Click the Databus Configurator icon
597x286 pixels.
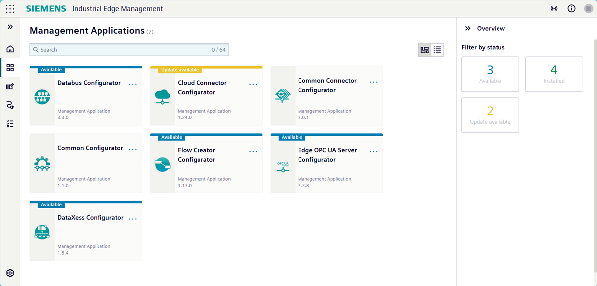[43, 97]
